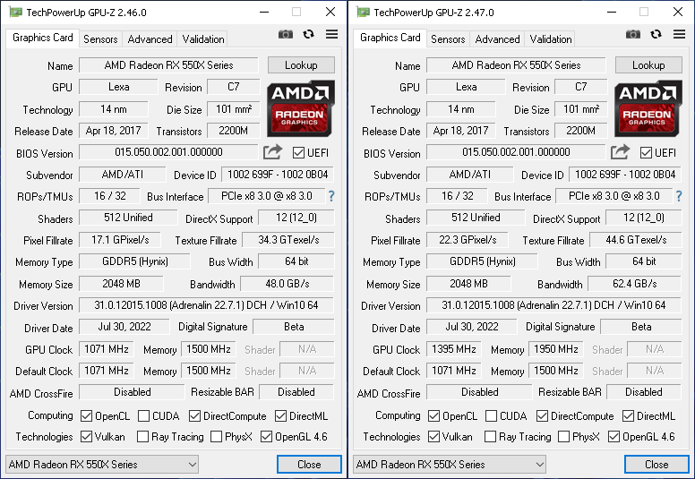Click Bus Interface question mark in GPU-Z 2.47.0
The height and width of the screenshot is (479, 695).
click(x=679, y=196)
